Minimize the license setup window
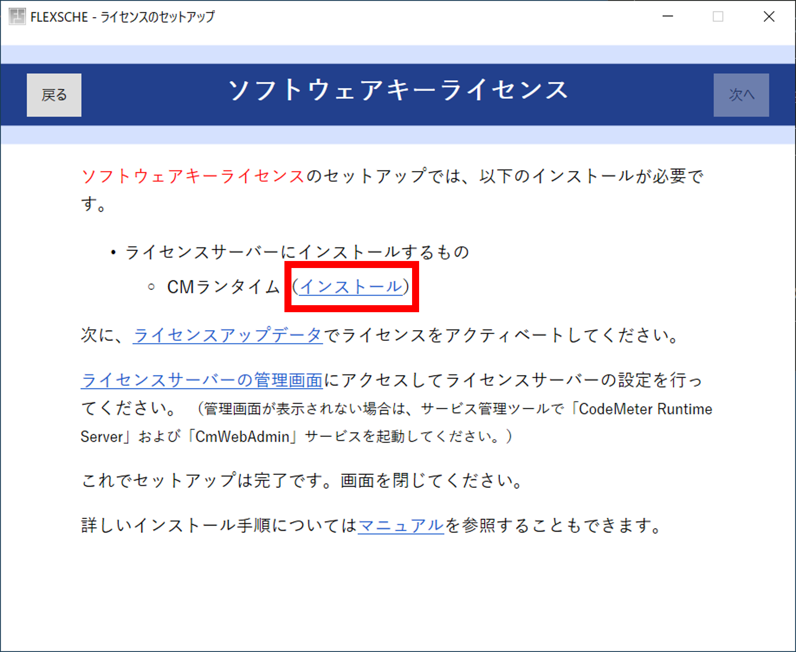Viewport: 796px width, 652px height. [667, 17]
